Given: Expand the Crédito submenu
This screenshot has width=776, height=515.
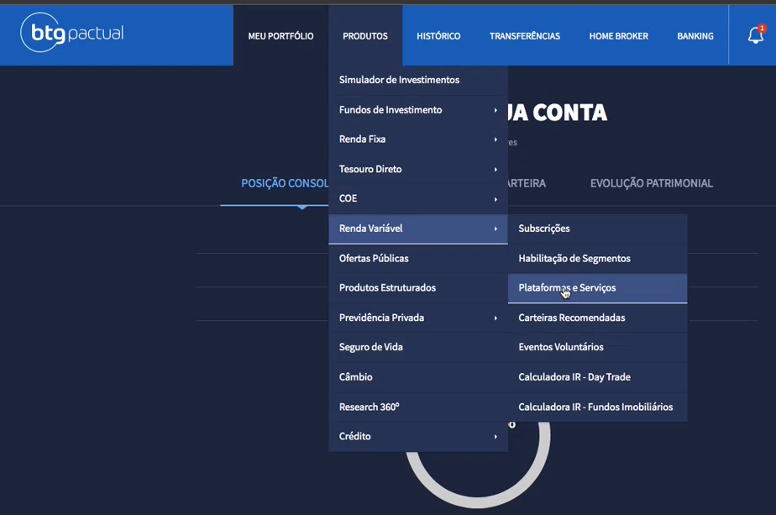Looking at the screenshot, I should tap(418, 436).
